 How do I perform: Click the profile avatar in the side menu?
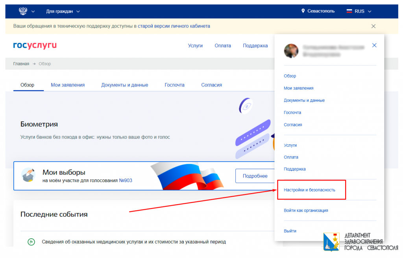[x=291, y=51]
